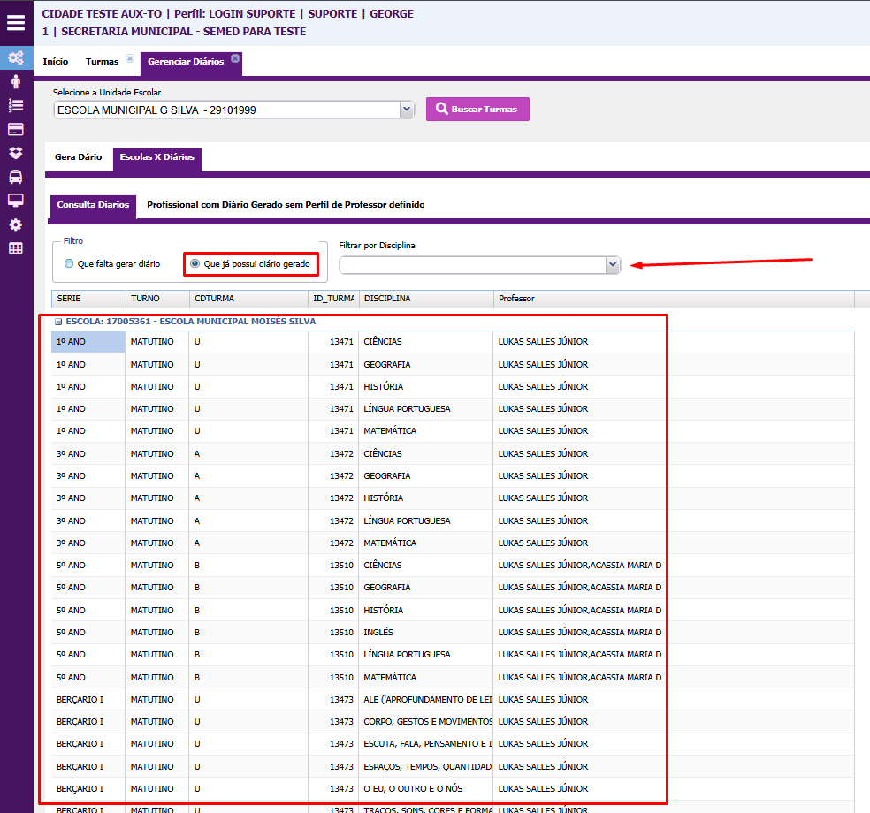Click the bus transport sidebar icon
This screenshot has width=870, height=813.
tap(16, 177)
